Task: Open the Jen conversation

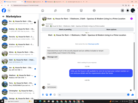Action: click(19, 69)
